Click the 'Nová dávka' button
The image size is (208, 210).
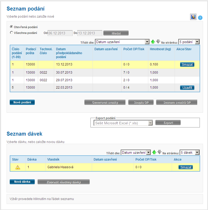[22, 182]
